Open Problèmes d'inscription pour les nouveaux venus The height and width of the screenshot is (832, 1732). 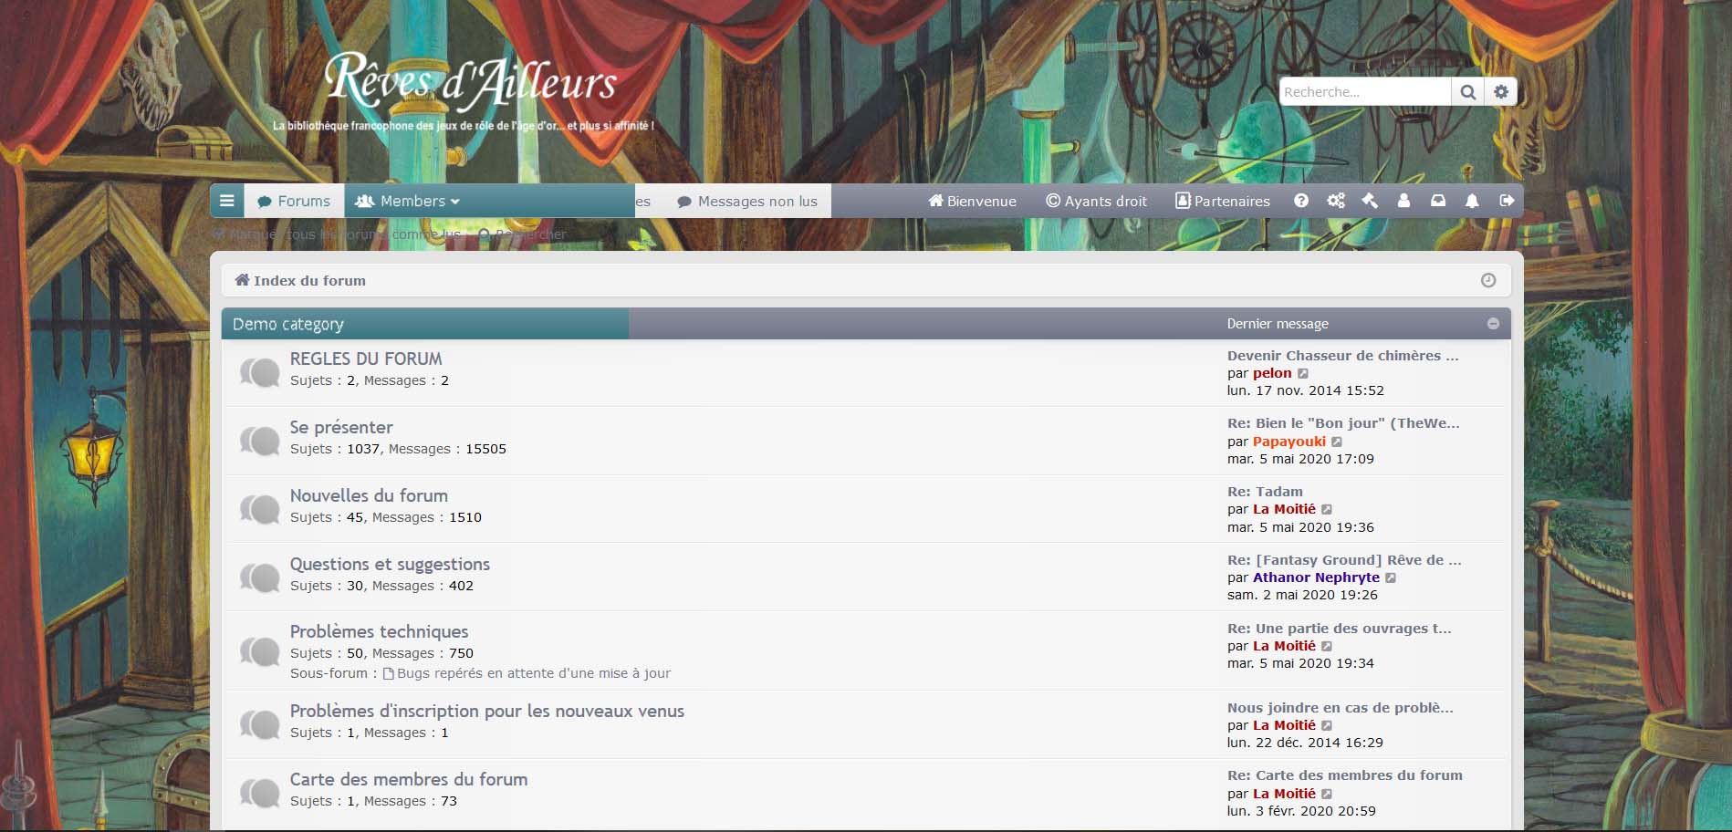pyautogui.click(x=487, y=711)
